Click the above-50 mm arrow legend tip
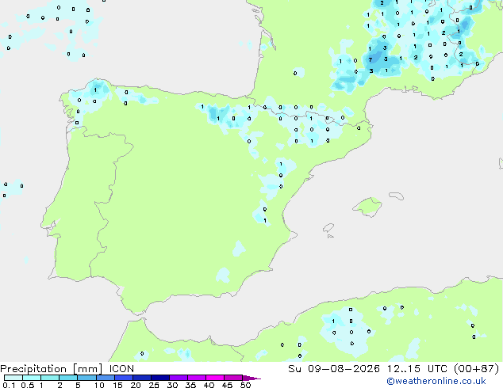The image size is (503, 388). (251, 378)
